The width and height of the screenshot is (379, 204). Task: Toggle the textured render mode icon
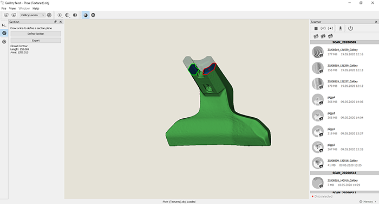pyautogui.click(x=93, y=15)
